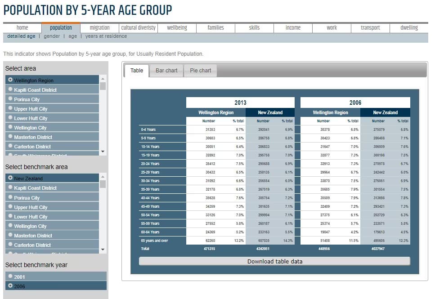435x299 pixels.
Task: Click the years at residence link
Action: pos(106,36)
